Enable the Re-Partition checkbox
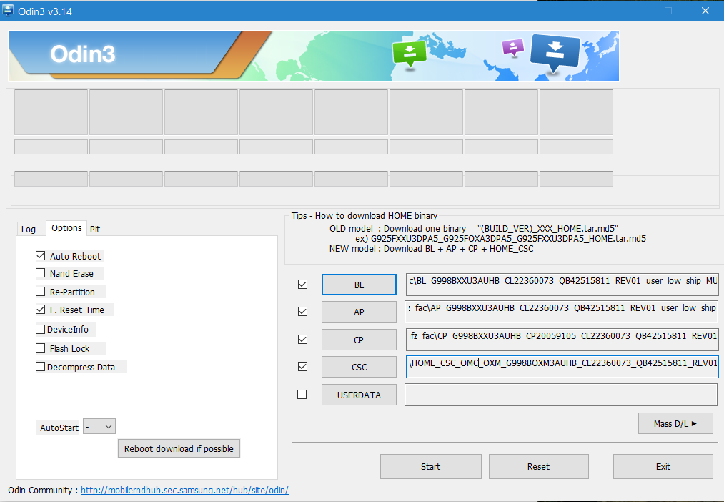The width and height of the screenshot is (724, 502). (41, 292)
